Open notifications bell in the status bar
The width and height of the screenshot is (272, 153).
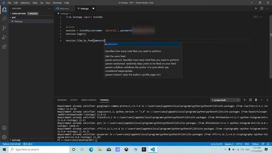point(268,144)
